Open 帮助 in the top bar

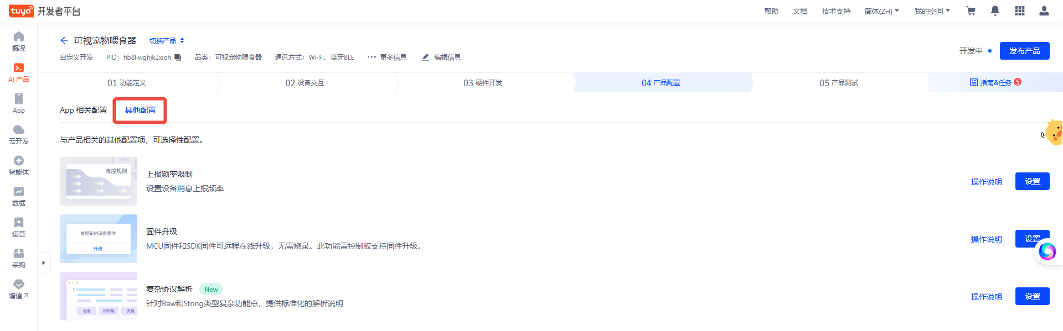tap(771, 11)
